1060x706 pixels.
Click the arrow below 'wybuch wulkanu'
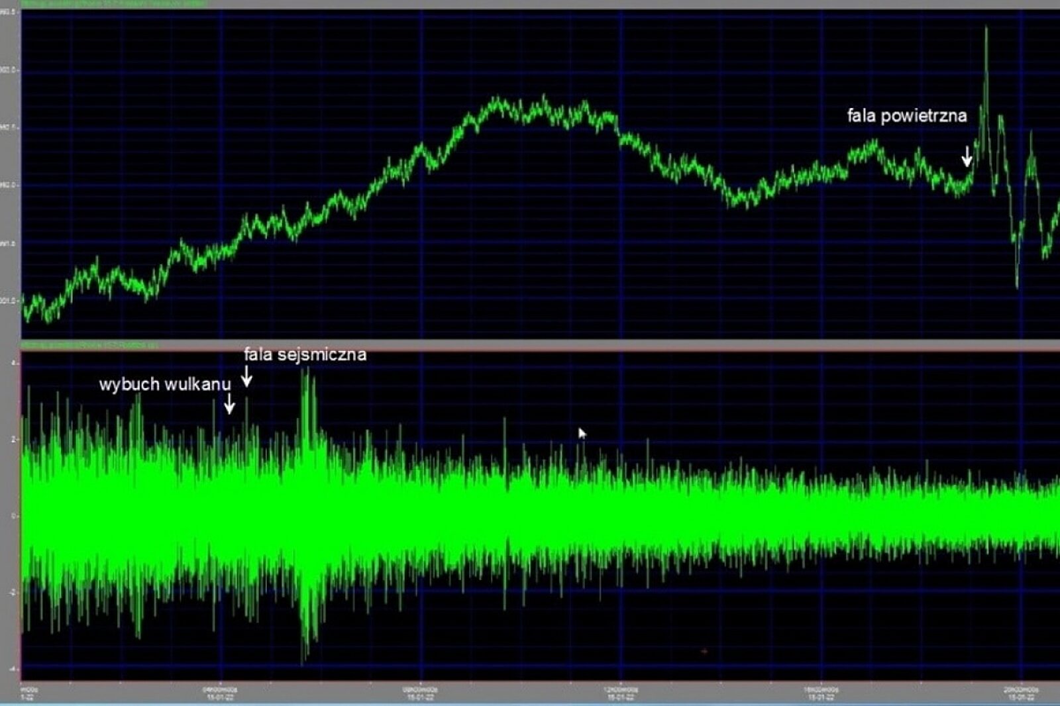pos(229,403)
